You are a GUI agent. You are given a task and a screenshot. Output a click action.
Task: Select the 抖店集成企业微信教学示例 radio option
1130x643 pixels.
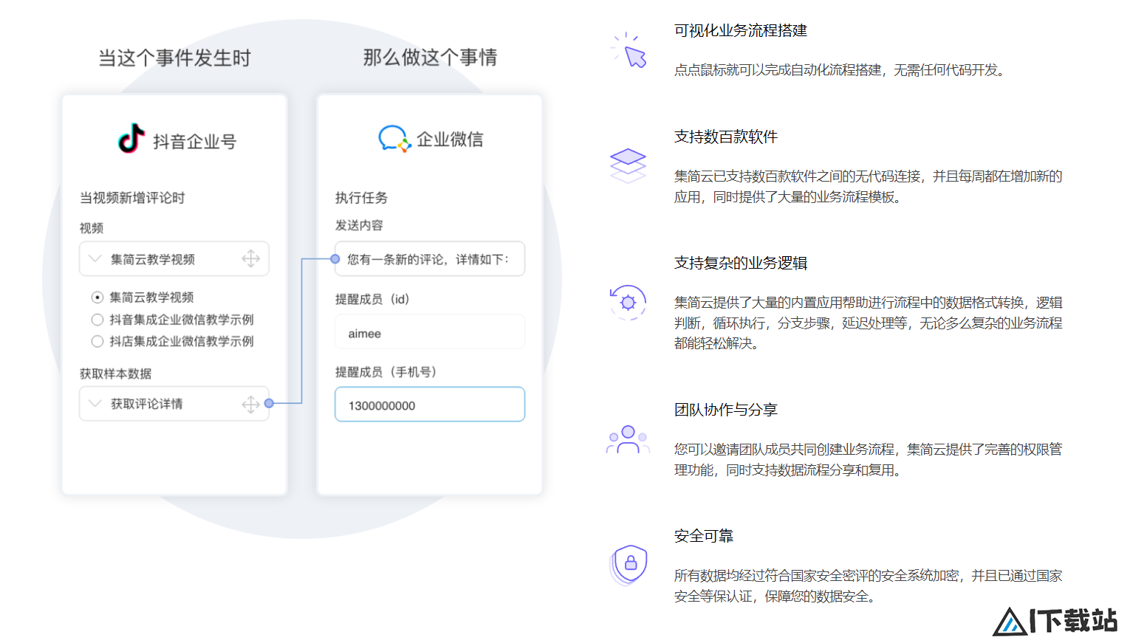pos(97,341)
